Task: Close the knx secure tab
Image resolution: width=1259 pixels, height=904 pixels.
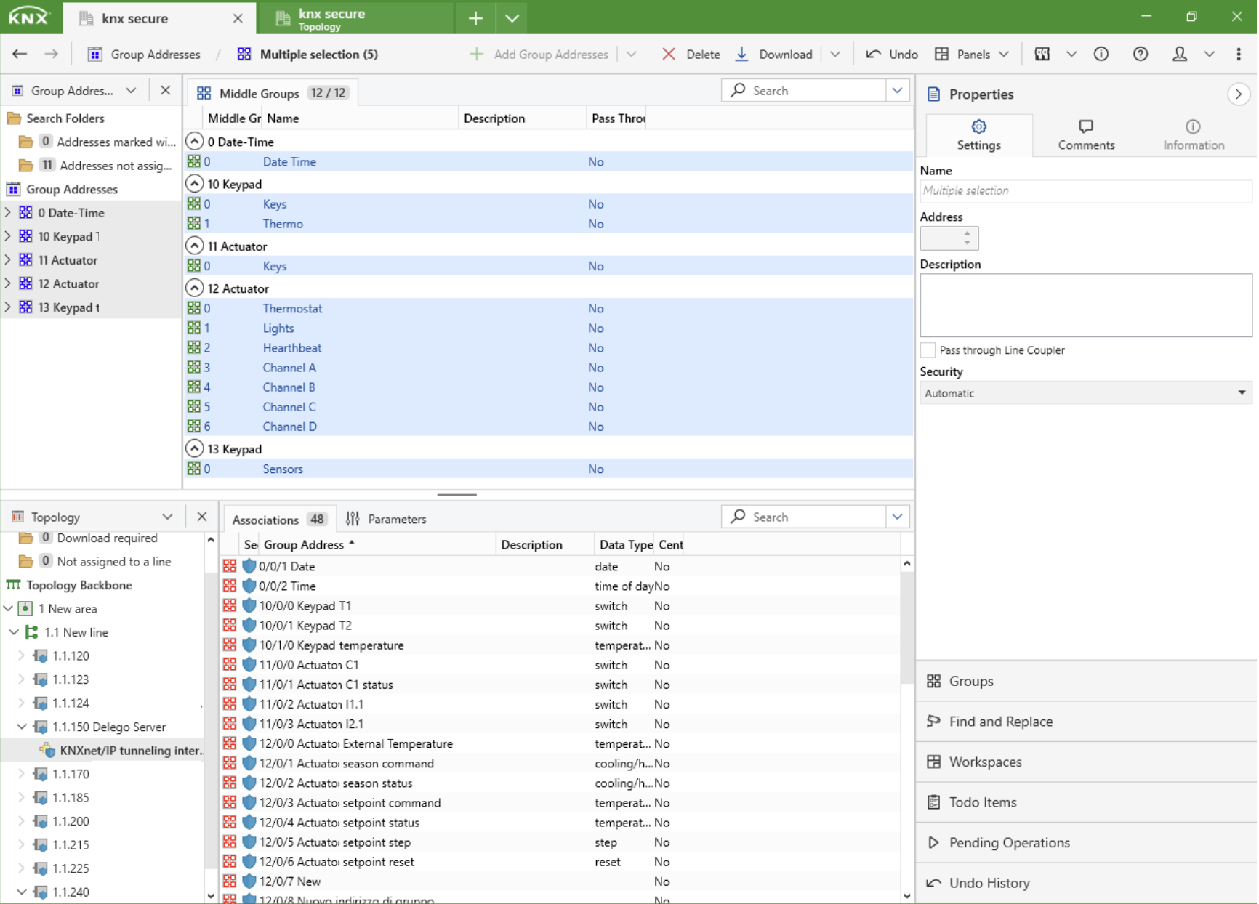Action: tap(238, 18)
